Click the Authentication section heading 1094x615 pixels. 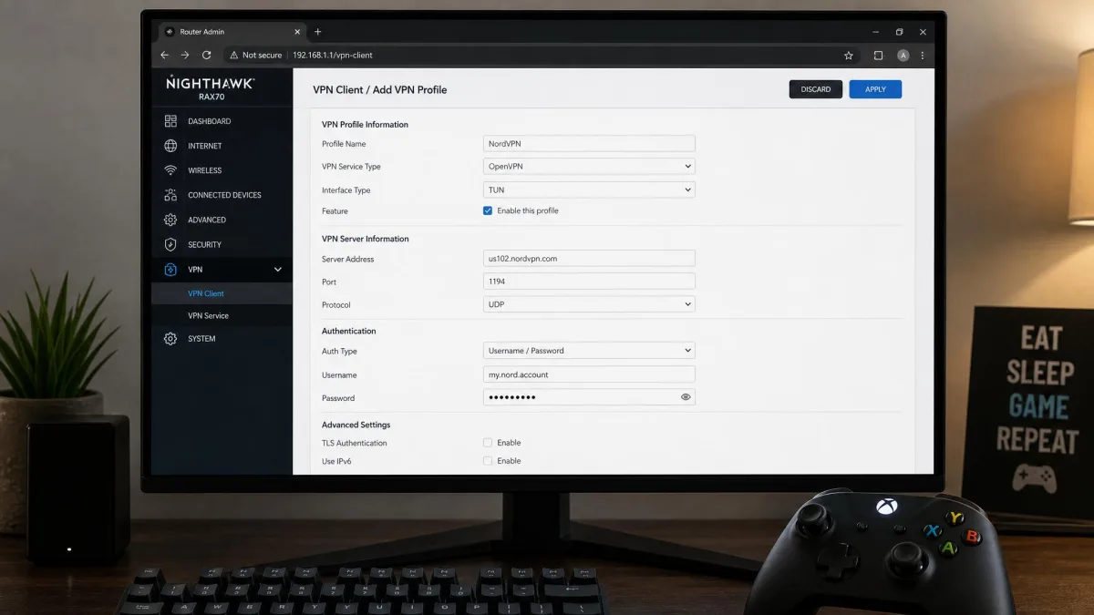click(x=349, y=331)
